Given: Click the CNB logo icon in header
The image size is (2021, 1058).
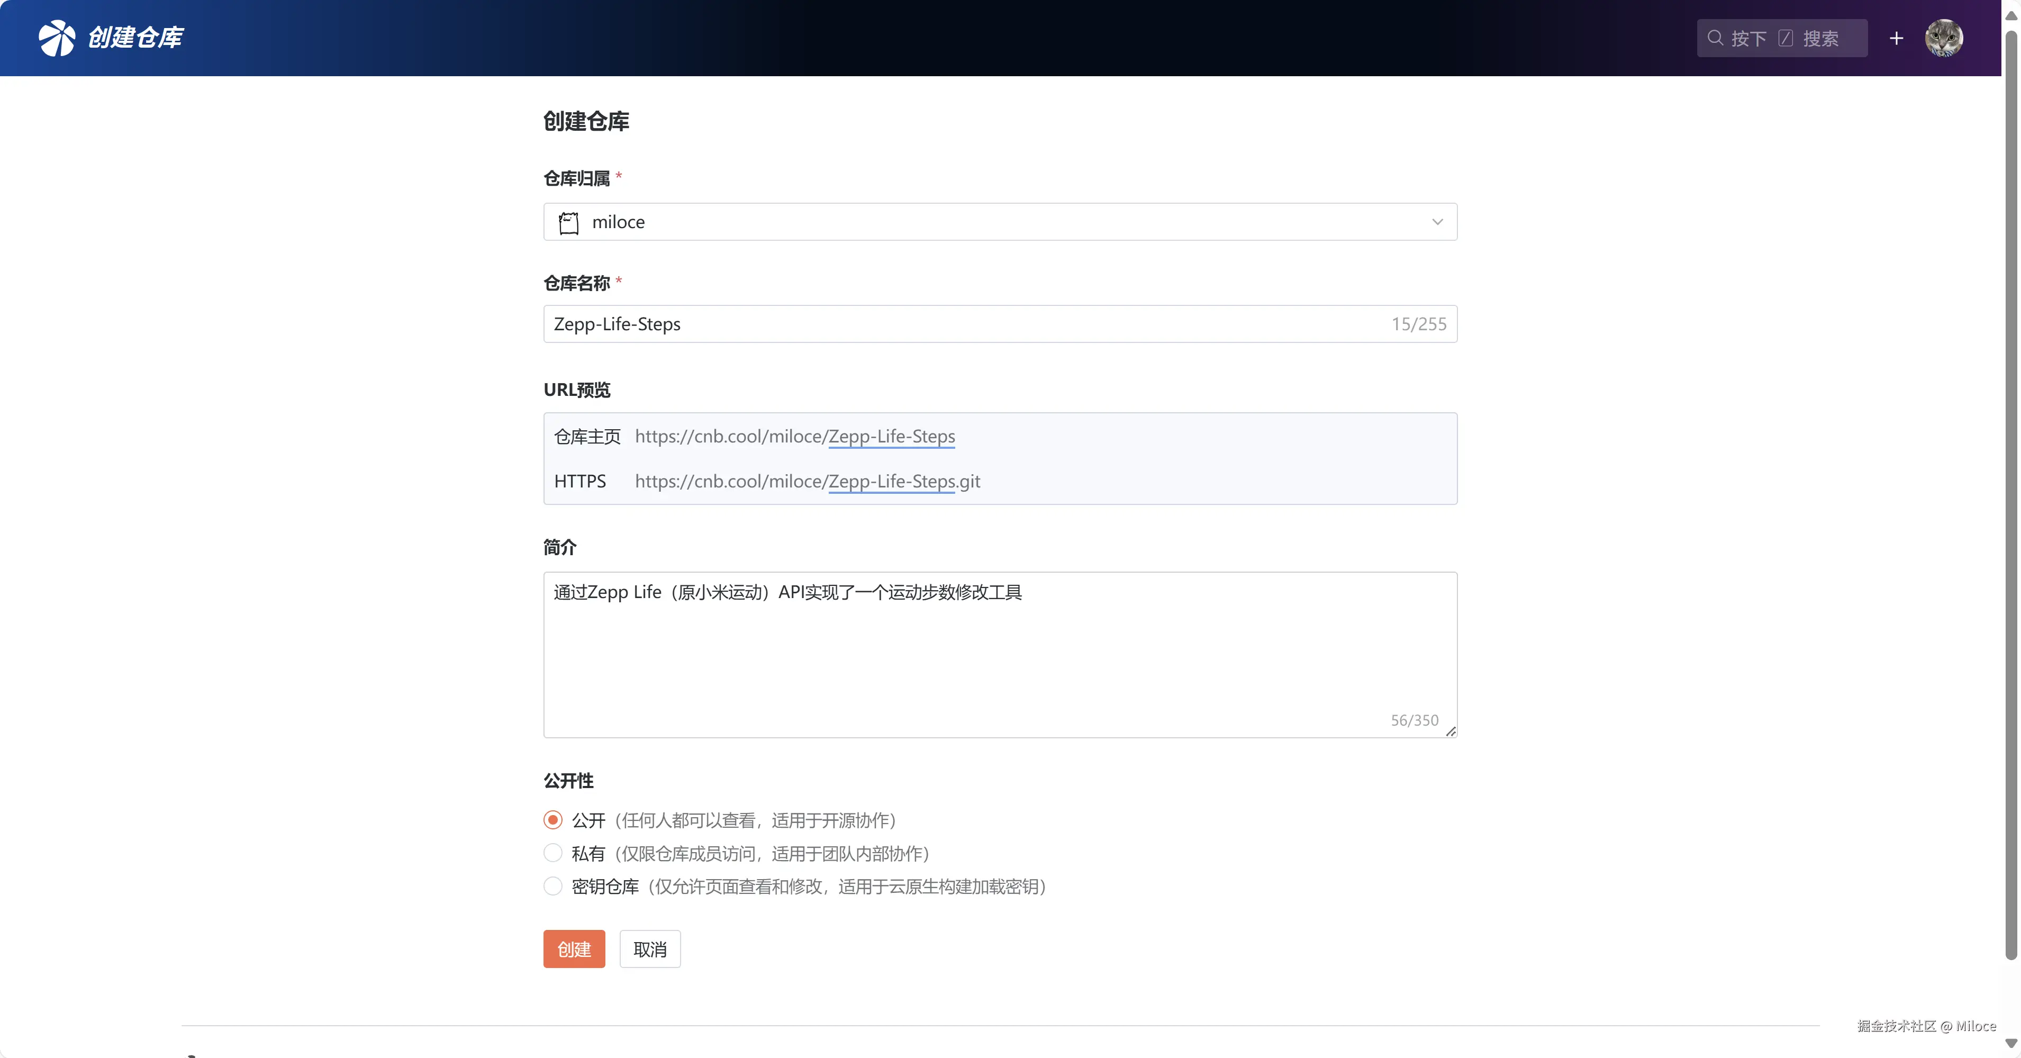Looking at the screenshot, I should [57, 38].
